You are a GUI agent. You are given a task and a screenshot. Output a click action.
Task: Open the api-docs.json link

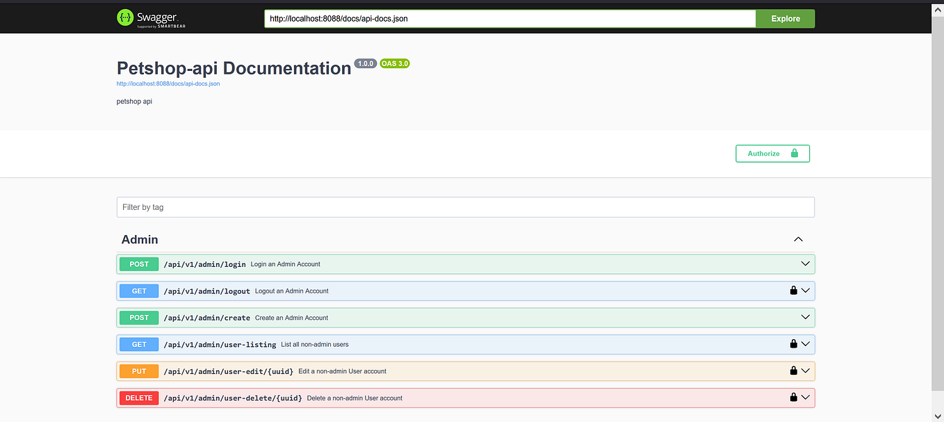(x=168, y=83)
